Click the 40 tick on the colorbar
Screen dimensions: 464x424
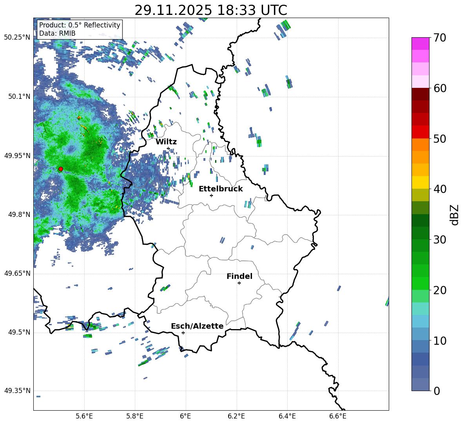pyautogui.click(x=440, y=189)
